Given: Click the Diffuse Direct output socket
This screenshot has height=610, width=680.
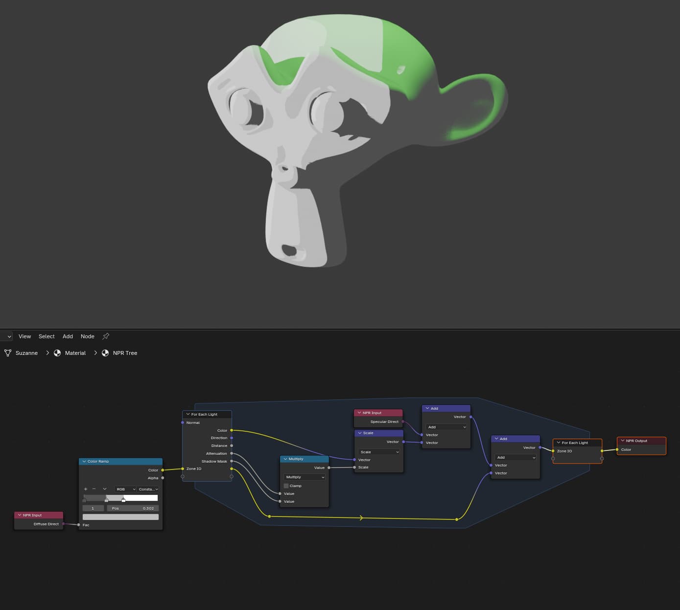Looking at the screenshot, I should coord(63,524).
